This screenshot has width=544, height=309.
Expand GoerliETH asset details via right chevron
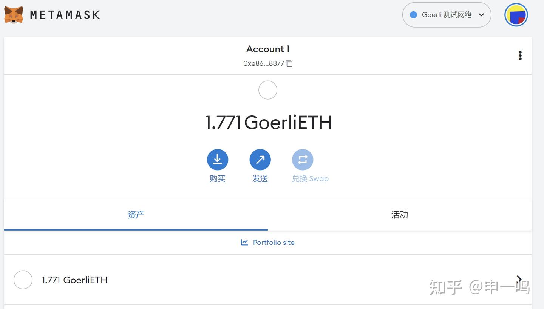(519, 279)
